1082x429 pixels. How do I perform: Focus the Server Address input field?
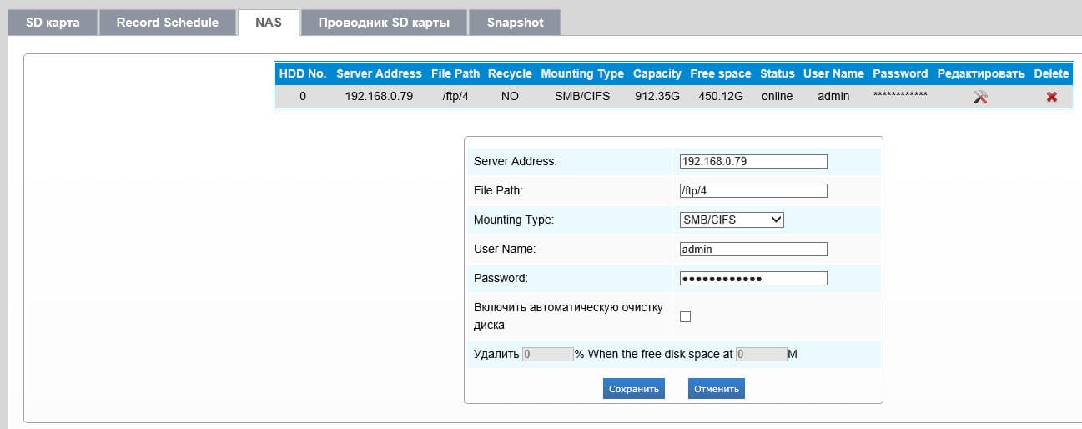pos(753,161)
